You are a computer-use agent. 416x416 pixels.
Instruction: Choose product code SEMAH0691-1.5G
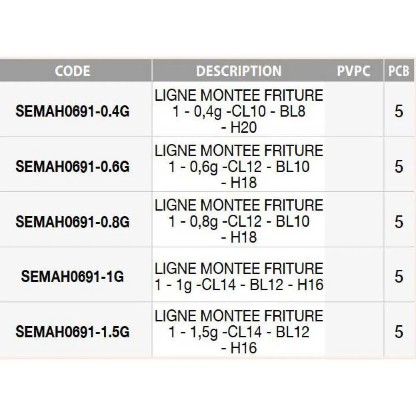[x=72, y=332]
